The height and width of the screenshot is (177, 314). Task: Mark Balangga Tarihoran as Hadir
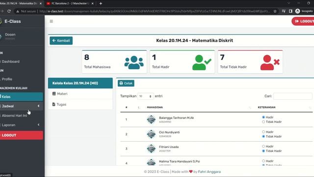coord(263,117)
